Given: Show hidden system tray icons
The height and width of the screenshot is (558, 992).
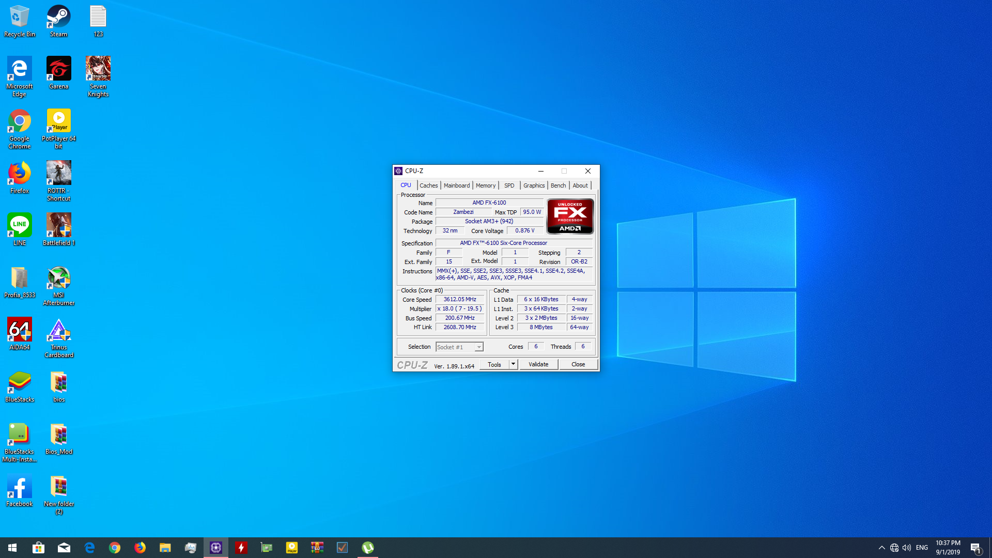Looking at the screenshot, I should point(881,548).
